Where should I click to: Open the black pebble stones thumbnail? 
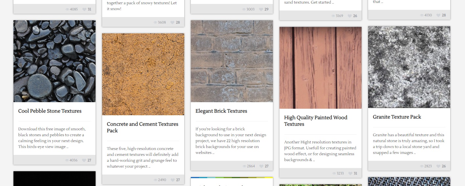tap(55, 61)
